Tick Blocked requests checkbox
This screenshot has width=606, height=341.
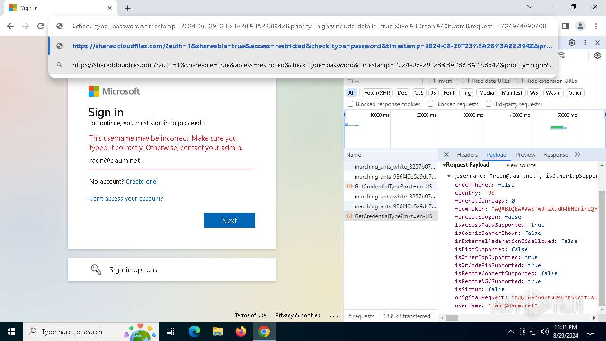(x=430, y=104)
